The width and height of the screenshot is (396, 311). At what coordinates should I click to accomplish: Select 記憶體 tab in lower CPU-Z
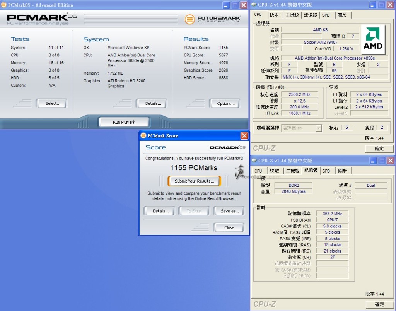311,170
